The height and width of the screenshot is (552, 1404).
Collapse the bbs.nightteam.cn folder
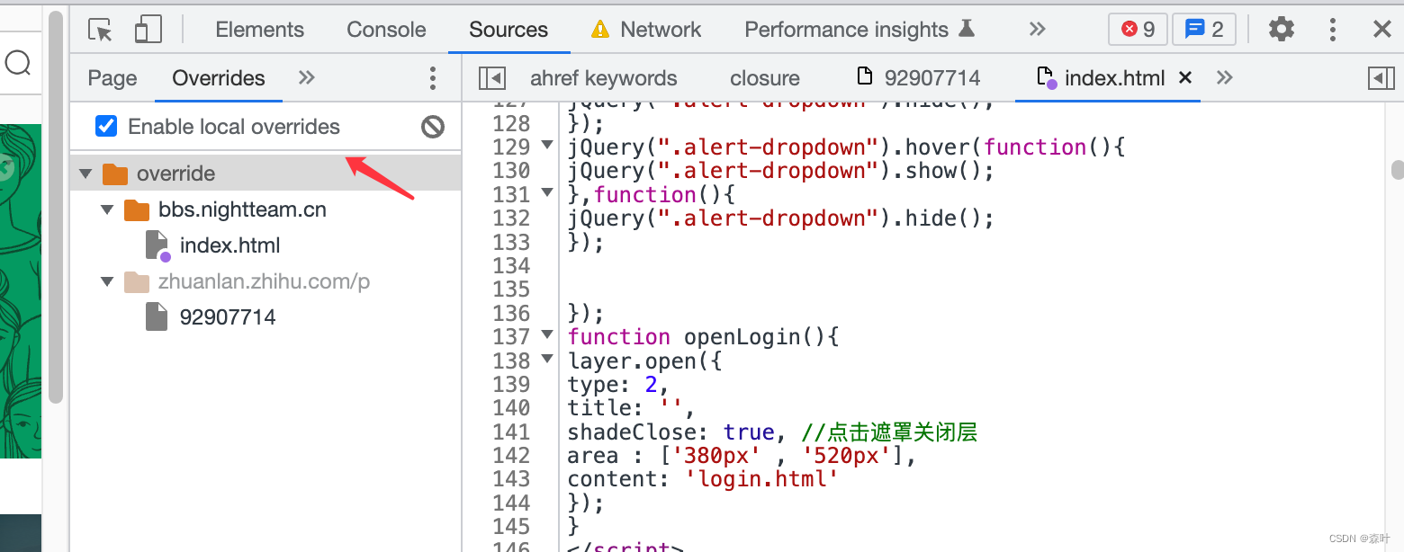pos(107,209)
